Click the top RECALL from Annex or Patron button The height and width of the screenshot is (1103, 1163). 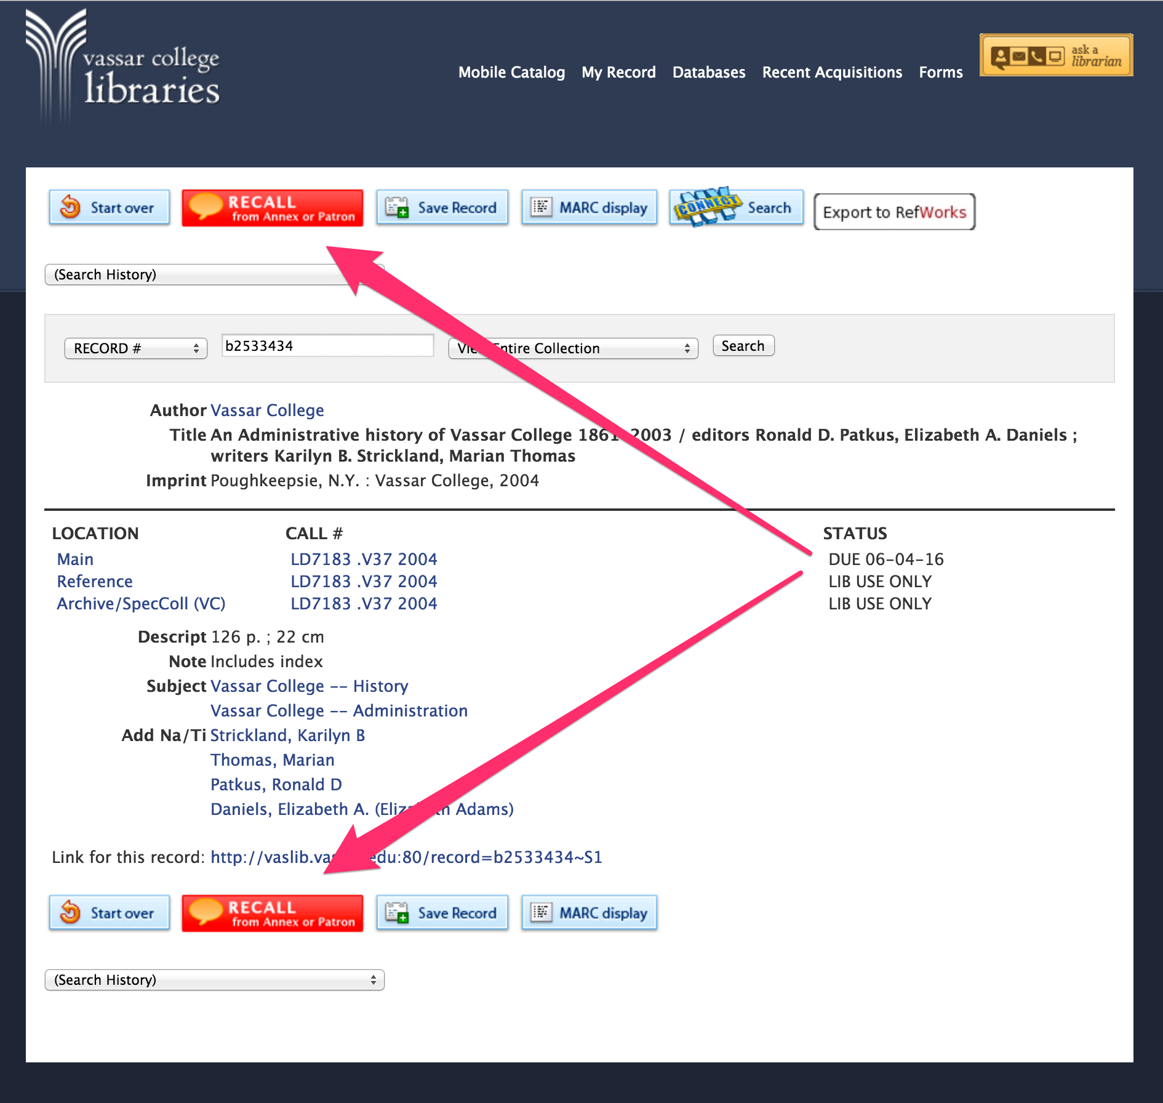[273, 208]
